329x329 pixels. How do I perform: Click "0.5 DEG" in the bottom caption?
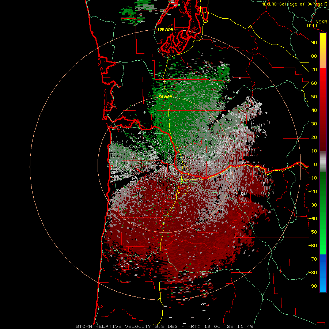point(166,326)
